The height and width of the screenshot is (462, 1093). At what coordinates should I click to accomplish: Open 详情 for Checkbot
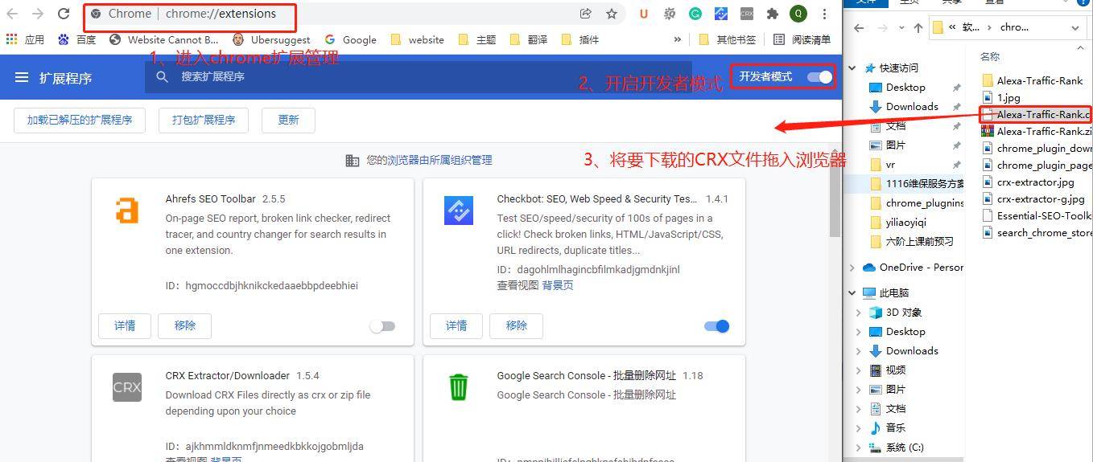click(456, 325)
